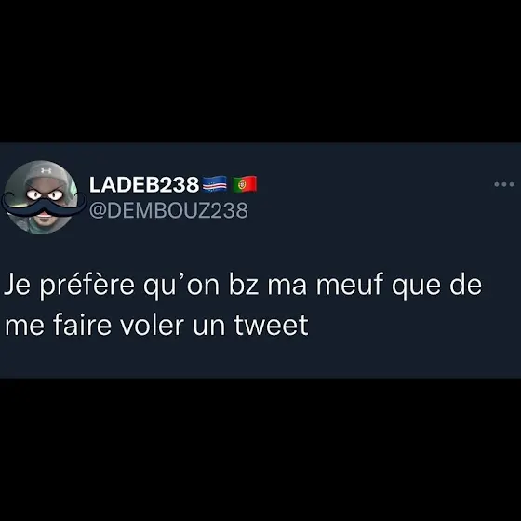Open the LADEB238 profile avatar
The image size is (521, 521).
click(41, 197)
